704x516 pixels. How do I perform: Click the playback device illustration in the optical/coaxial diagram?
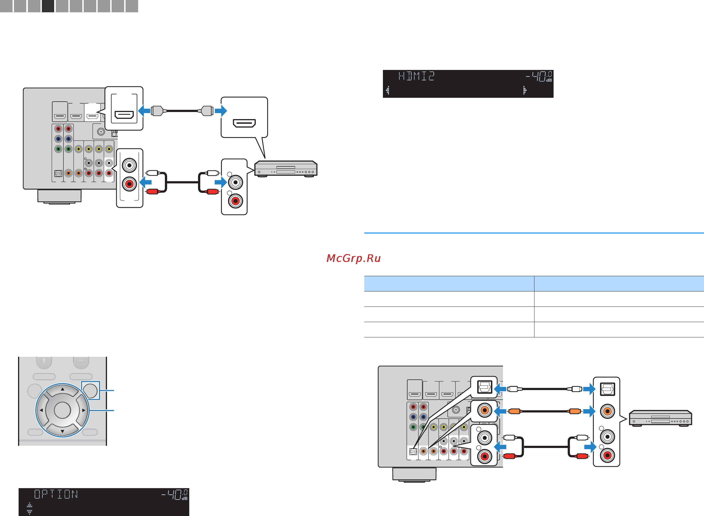tap(661, 418)
